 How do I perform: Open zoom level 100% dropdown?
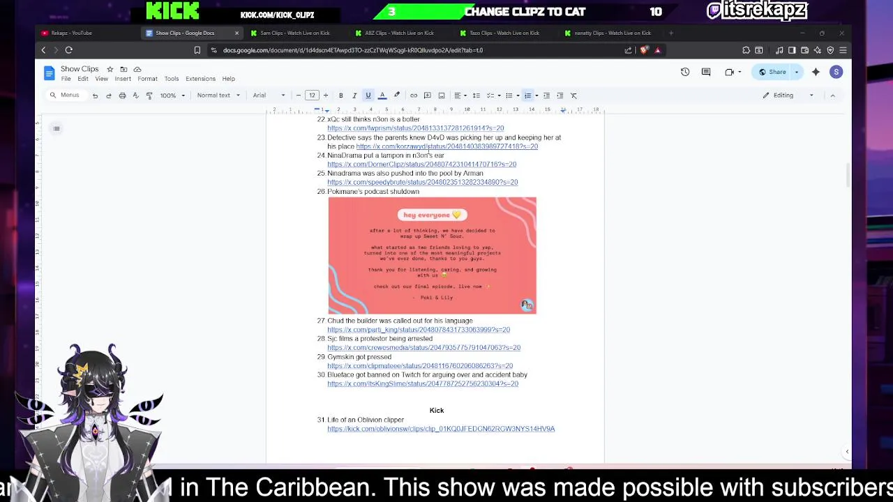[173, 96]
